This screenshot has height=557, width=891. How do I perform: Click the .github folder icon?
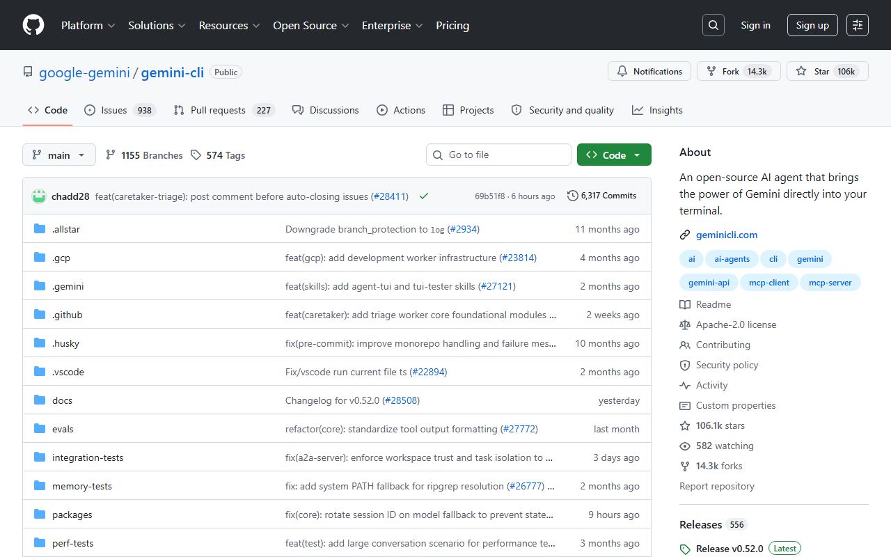pyautogui.click(x=40, y=315)
